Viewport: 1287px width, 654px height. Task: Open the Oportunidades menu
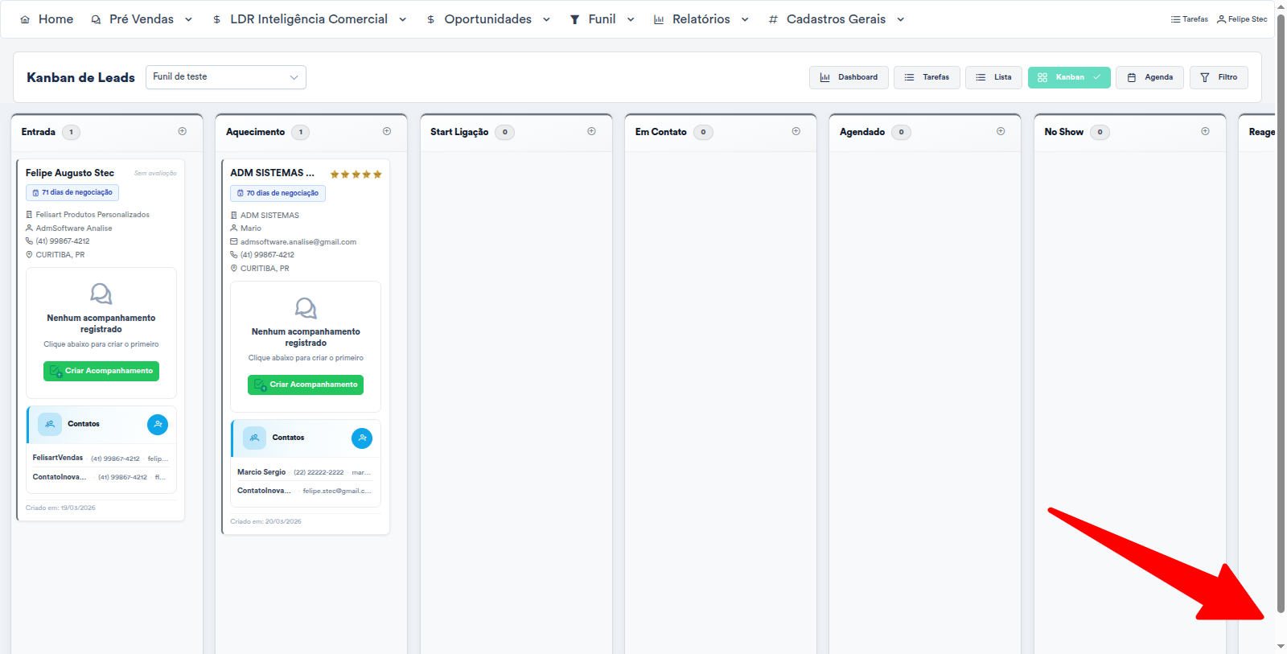487,19
